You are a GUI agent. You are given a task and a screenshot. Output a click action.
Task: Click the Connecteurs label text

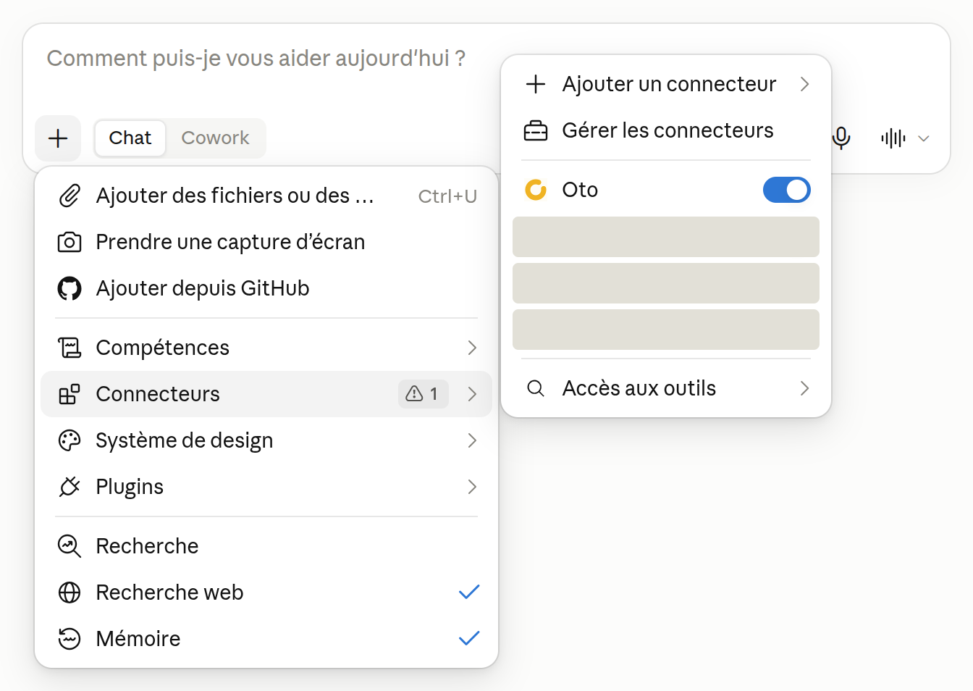158,394
